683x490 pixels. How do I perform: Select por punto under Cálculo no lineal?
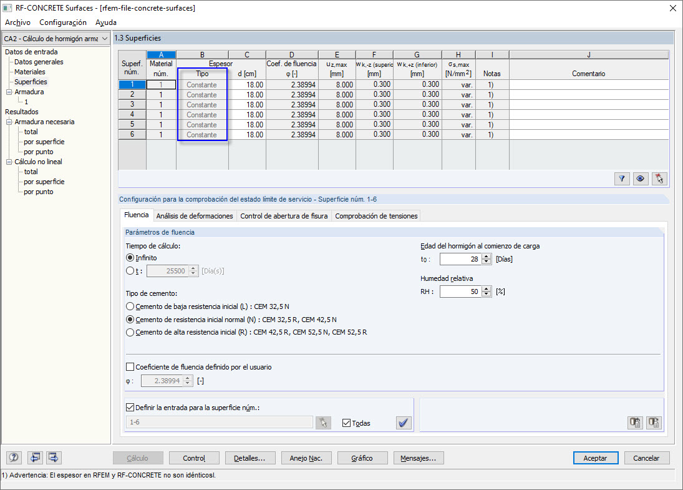(x=38, y=192)
